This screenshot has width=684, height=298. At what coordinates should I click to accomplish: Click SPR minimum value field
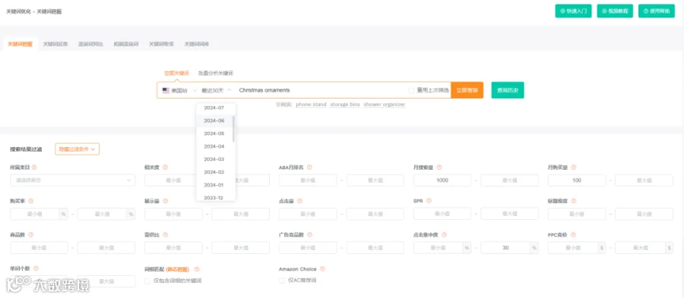[x=442, y=214]
